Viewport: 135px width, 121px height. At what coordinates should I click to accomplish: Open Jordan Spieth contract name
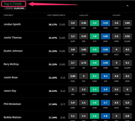pos(12,24)
